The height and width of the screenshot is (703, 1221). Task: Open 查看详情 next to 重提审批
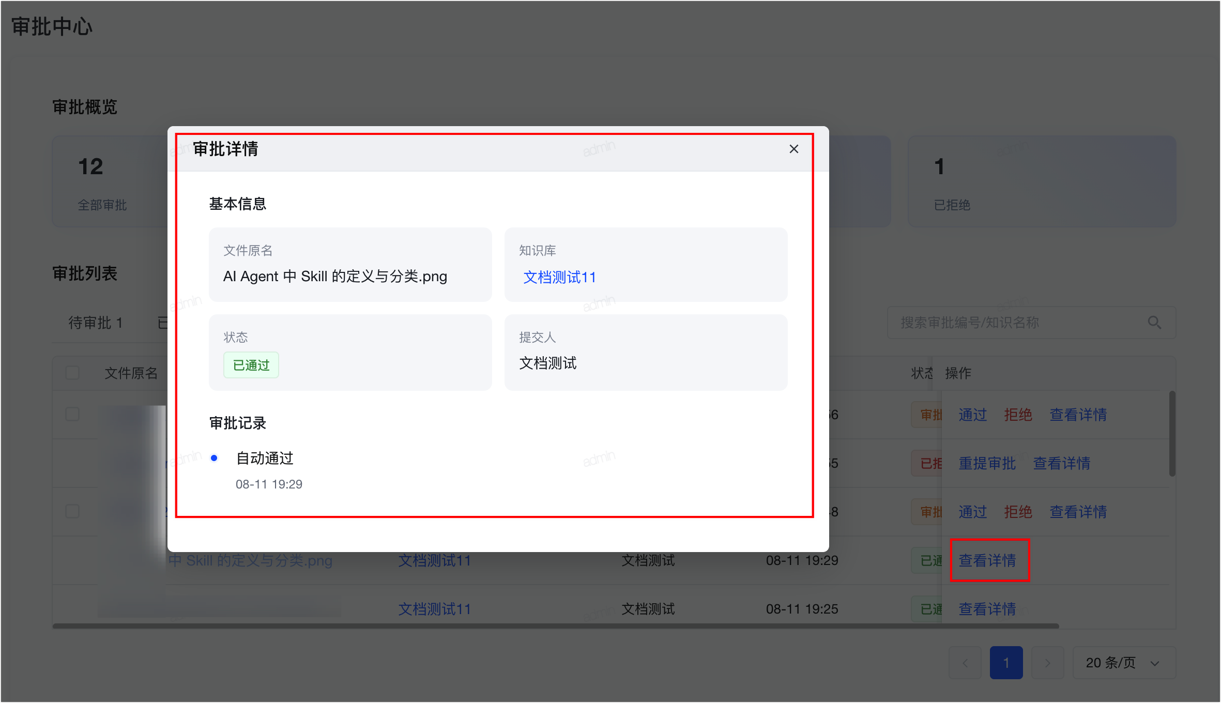1062,463
